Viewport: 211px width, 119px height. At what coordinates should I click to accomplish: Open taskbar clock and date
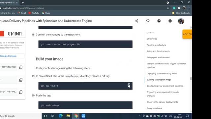(x=179, y=116)
